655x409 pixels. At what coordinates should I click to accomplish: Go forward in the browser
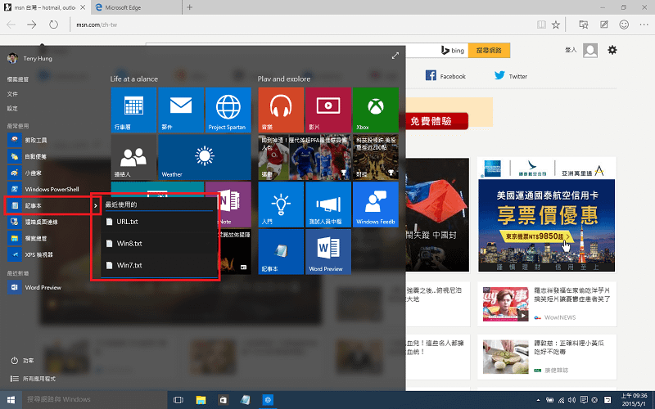coord(32,25)
